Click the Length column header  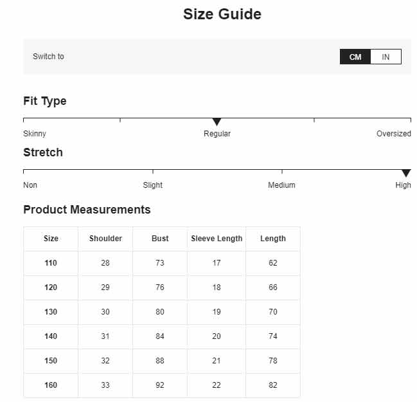pyautogui.click(x=273, y=239)
